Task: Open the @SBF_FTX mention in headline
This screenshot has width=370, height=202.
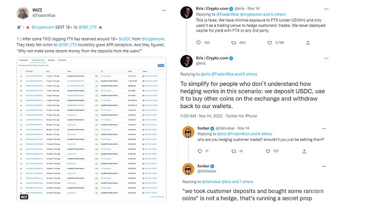Action: 88,27
